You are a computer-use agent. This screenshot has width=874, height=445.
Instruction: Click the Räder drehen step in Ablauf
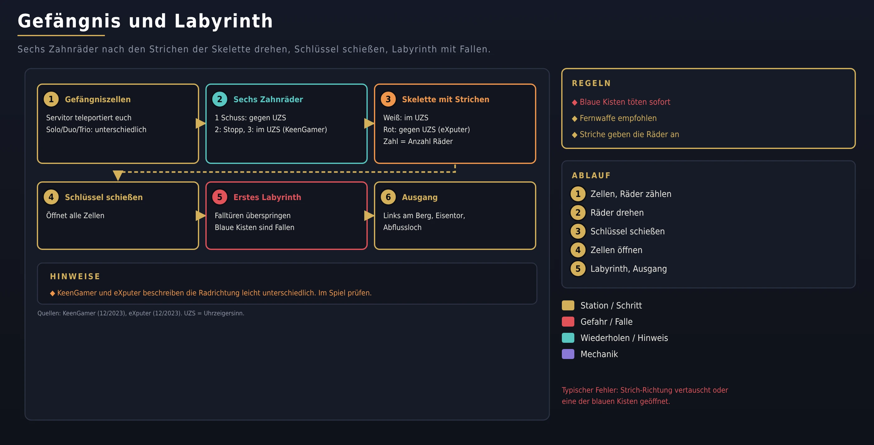617,213
